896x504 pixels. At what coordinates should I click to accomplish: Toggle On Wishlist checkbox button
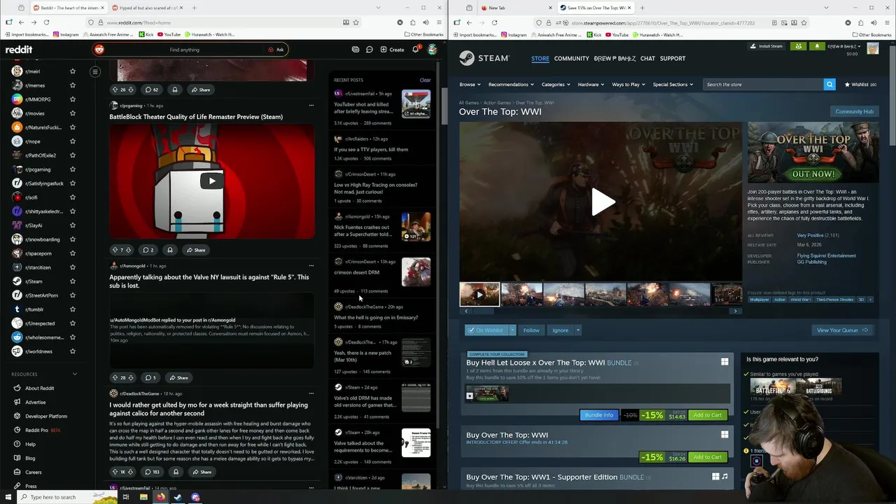coord(486,330)
